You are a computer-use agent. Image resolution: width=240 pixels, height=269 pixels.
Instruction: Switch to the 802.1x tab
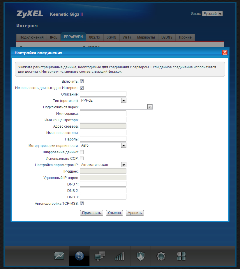pyautogui.click(x=95, y=37)
